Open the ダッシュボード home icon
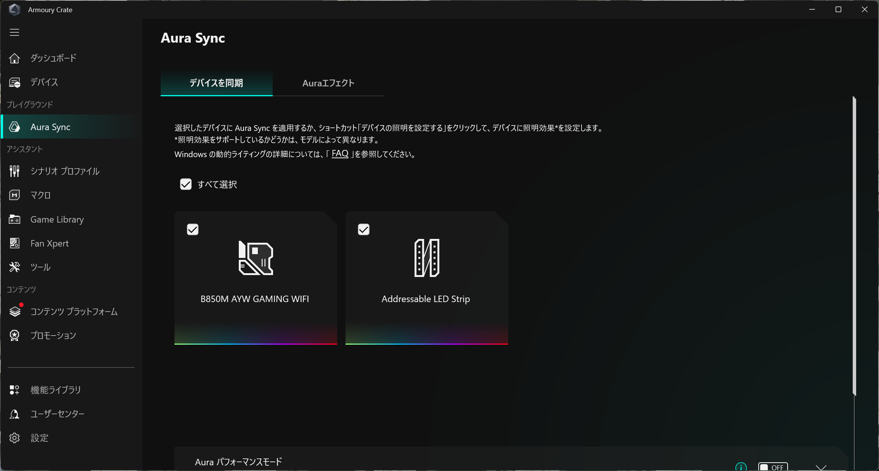 click(x=14, y=58)
